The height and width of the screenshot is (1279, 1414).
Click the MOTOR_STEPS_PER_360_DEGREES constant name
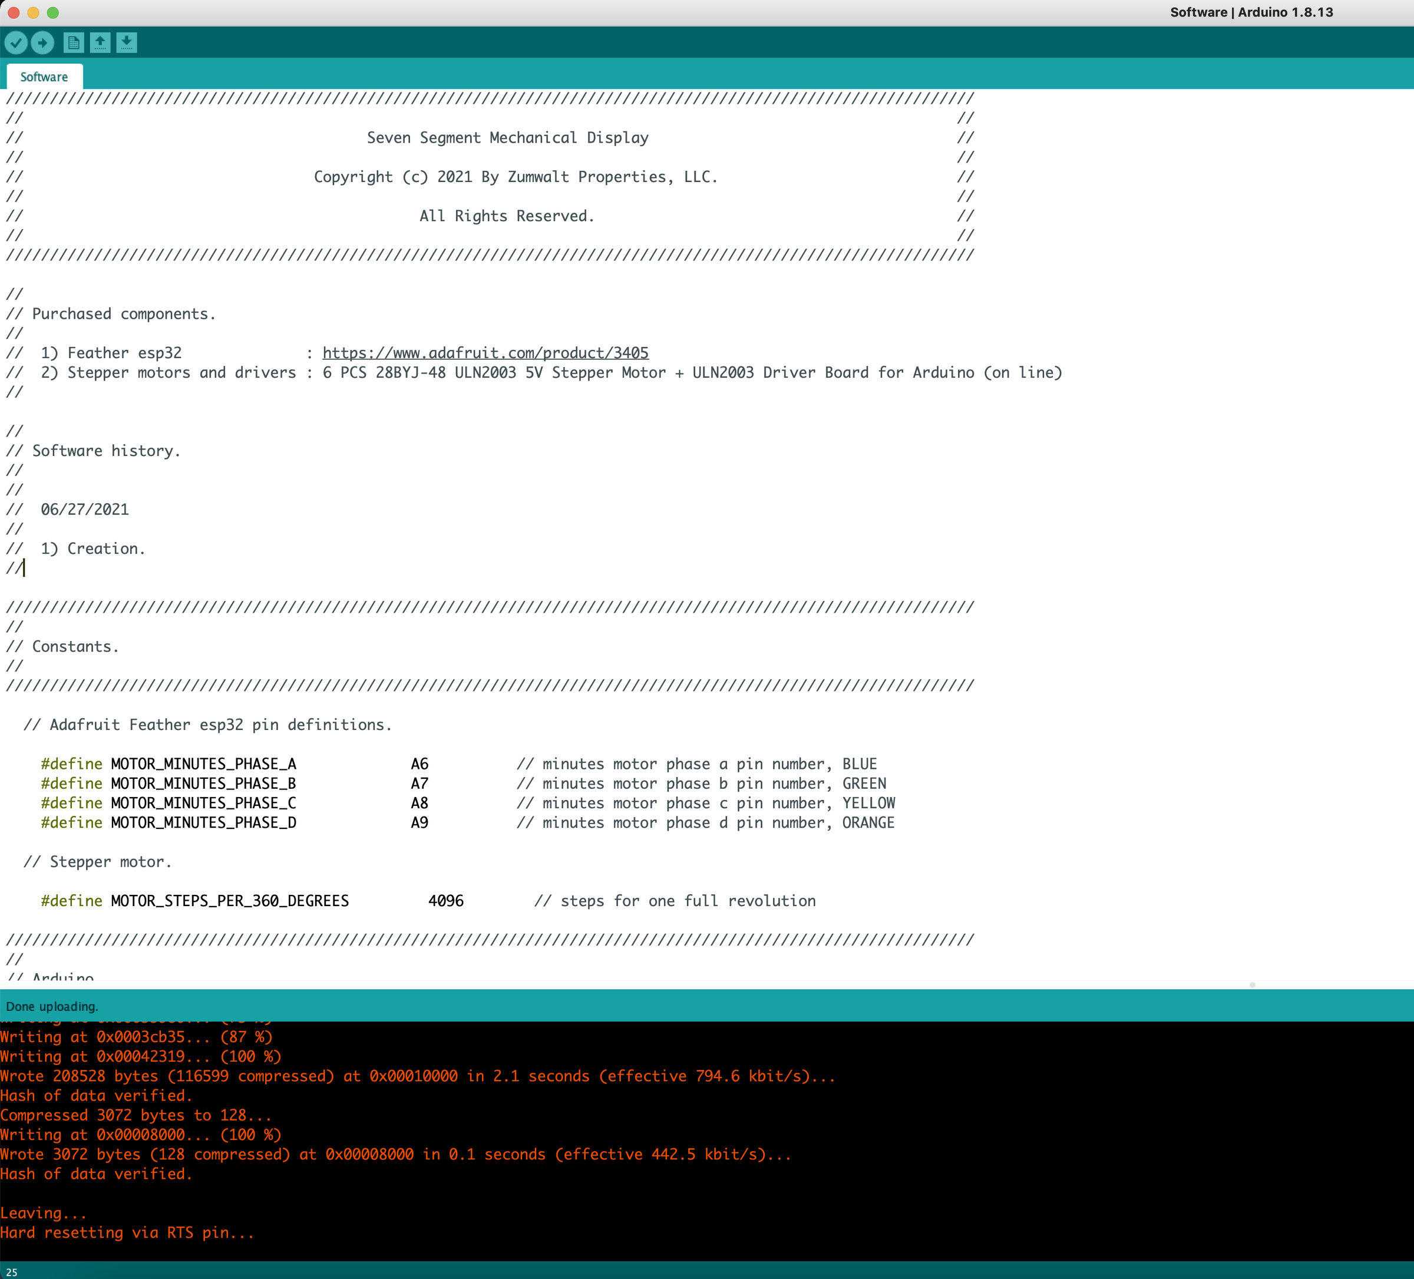(229, 901)
